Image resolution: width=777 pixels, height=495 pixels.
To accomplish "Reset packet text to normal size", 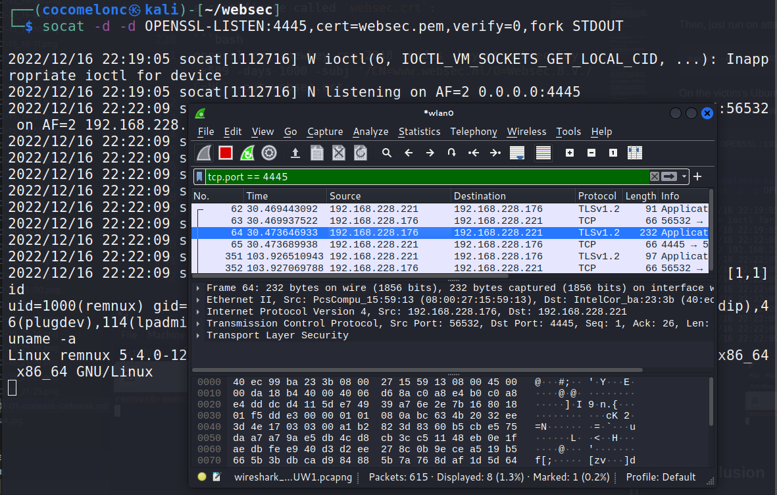I will (613, 153).
